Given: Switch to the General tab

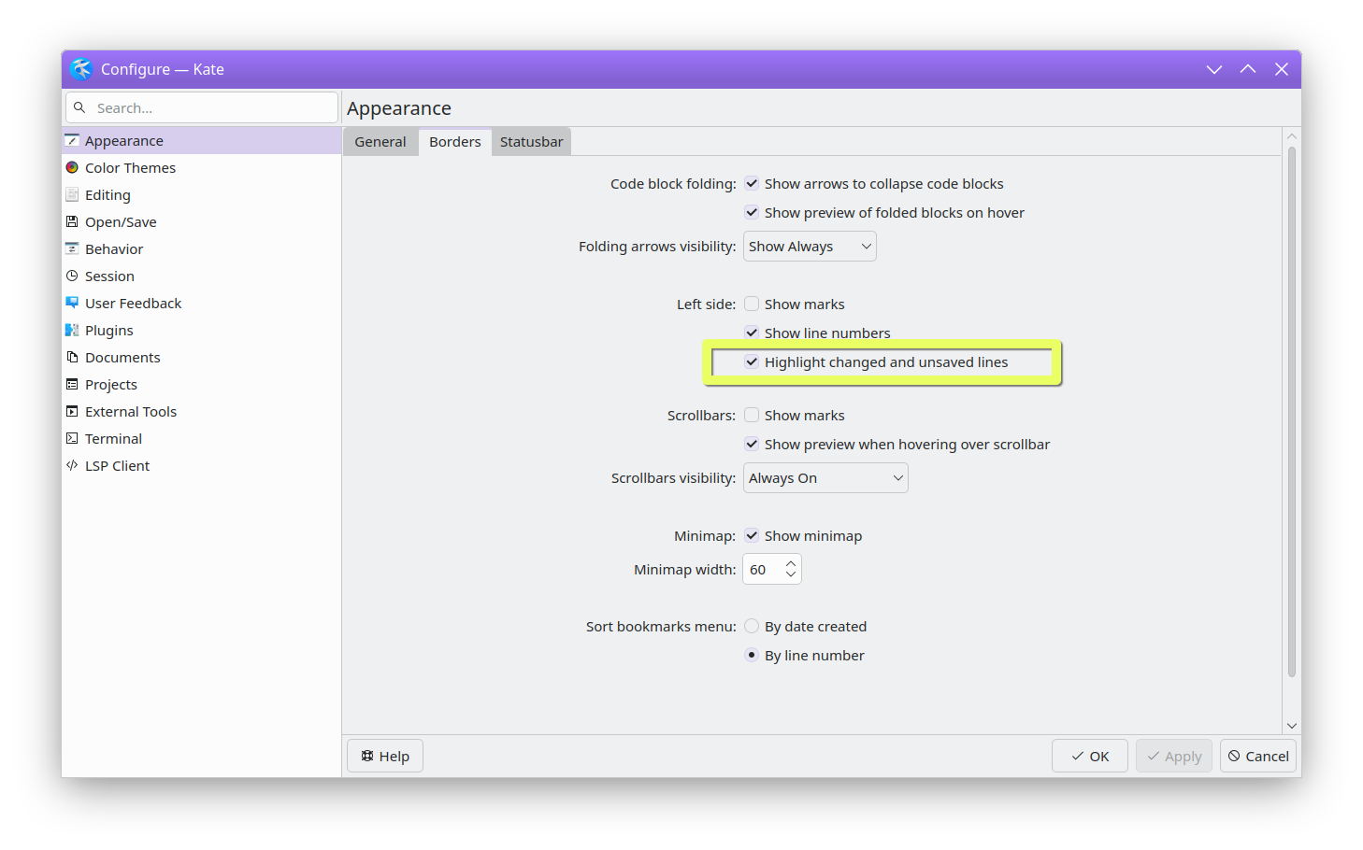Looking at the screenshot, I should point(380,142).
